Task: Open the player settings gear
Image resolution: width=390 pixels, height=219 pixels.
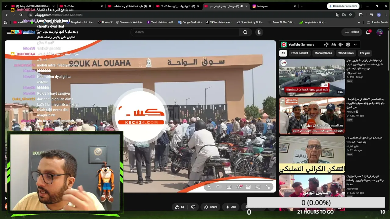Action: pos(239,187)
